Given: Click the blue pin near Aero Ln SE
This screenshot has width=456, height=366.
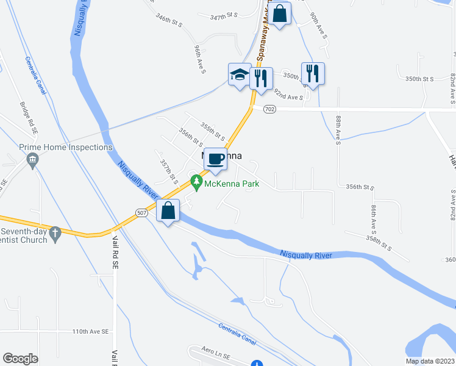Looking at the screenshot, I should point(257,363).
